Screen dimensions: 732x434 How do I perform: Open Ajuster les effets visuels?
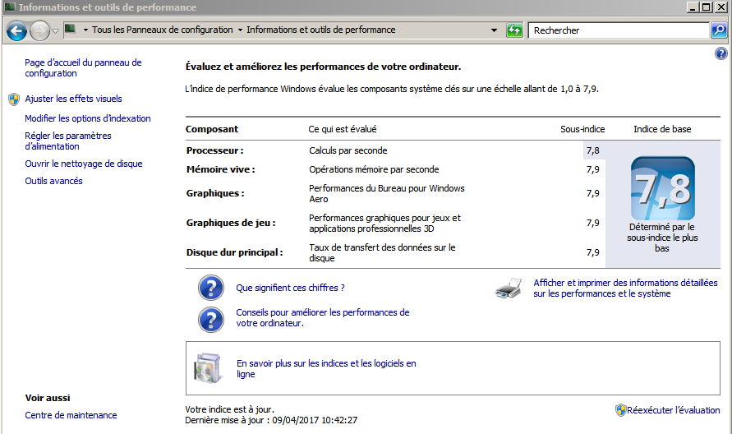73,99
